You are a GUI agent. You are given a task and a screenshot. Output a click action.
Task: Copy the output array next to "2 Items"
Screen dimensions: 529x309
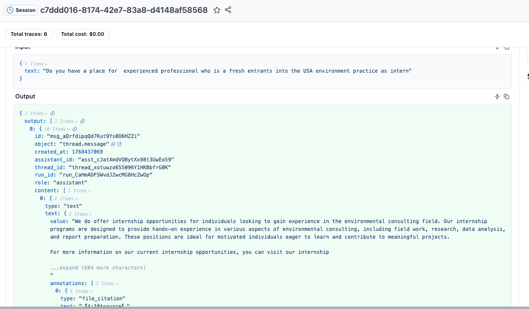pos(82,121)
